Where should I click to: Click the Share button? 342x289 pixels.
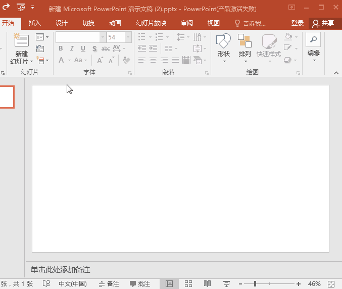pyautogui.click(x=324, y=23)
